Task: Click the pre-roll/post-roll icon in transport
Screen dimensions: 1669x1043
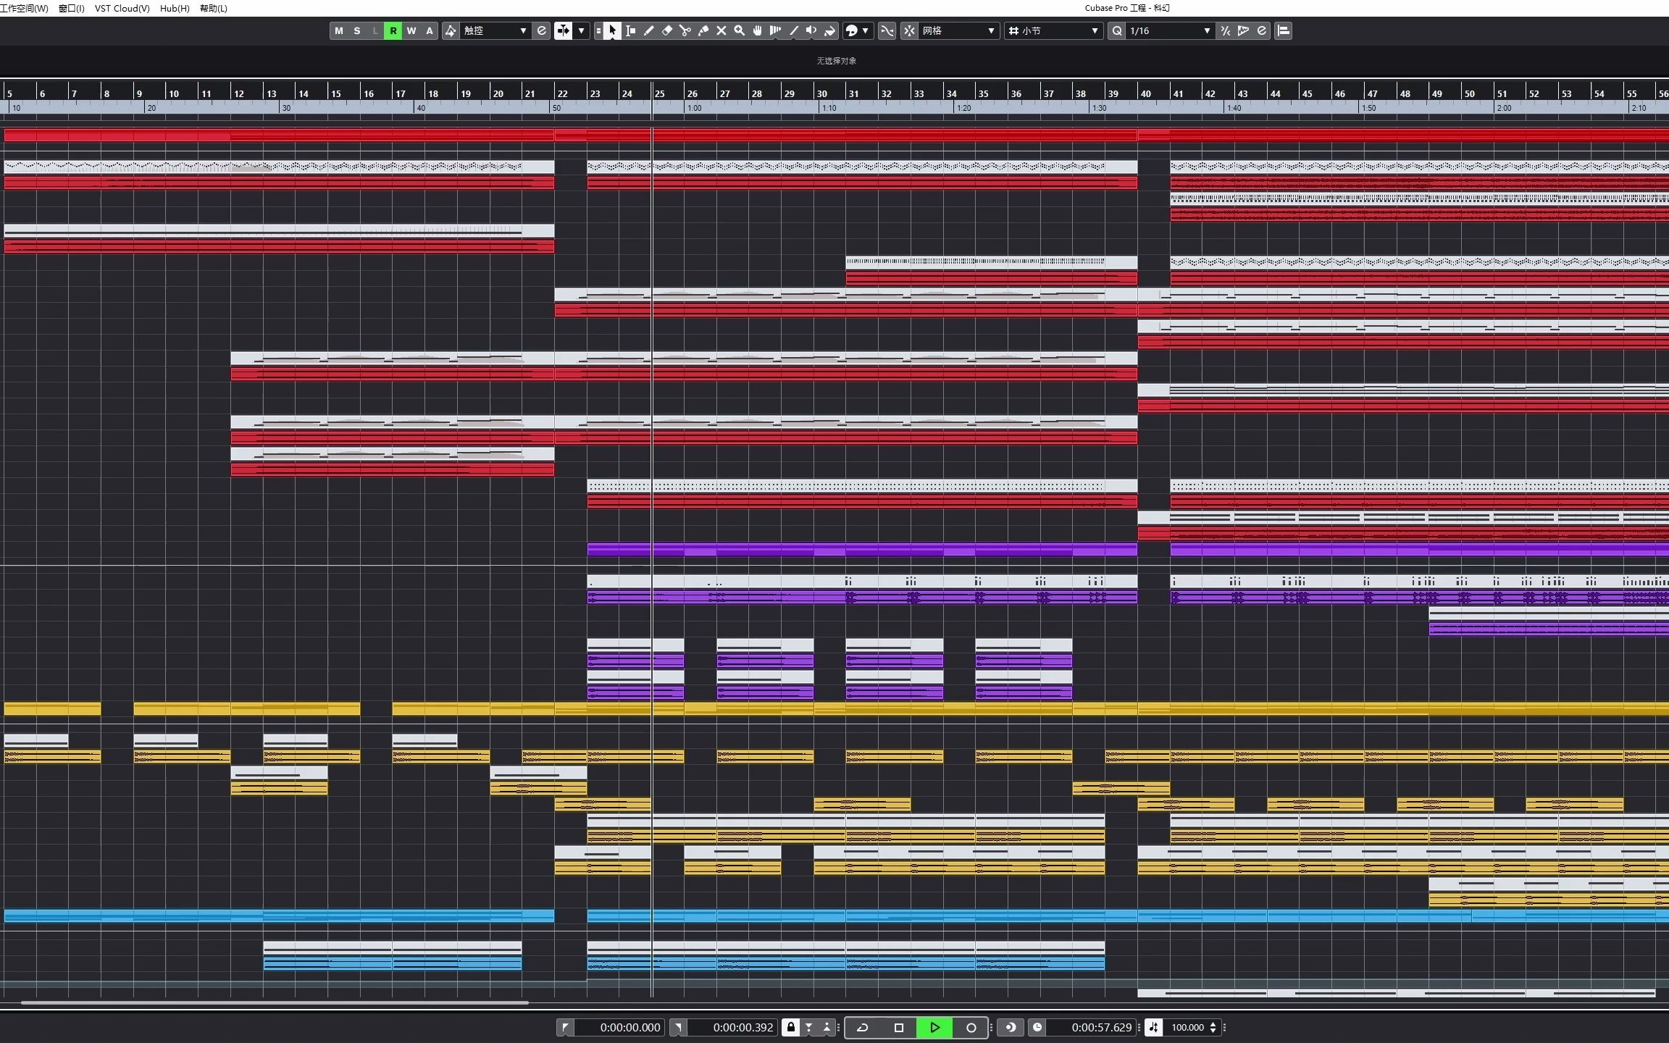Action: 1011,1027
